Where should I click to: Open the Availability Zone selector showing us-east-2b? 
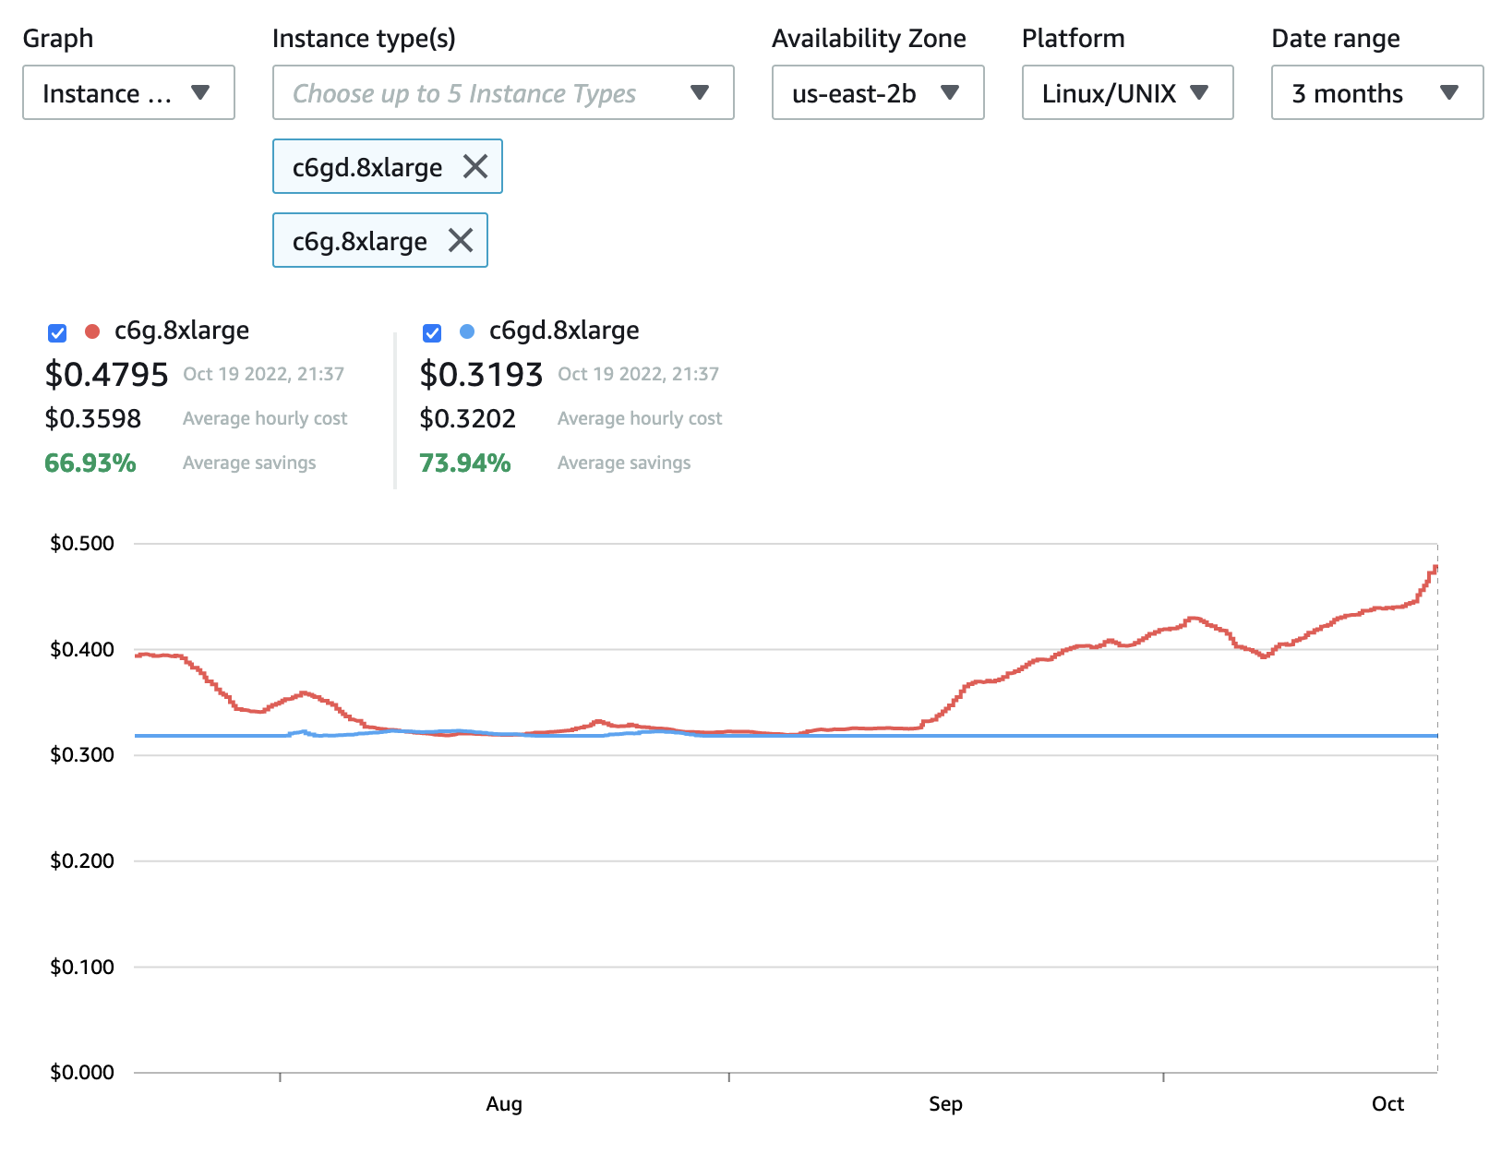(x=877, y=92)
